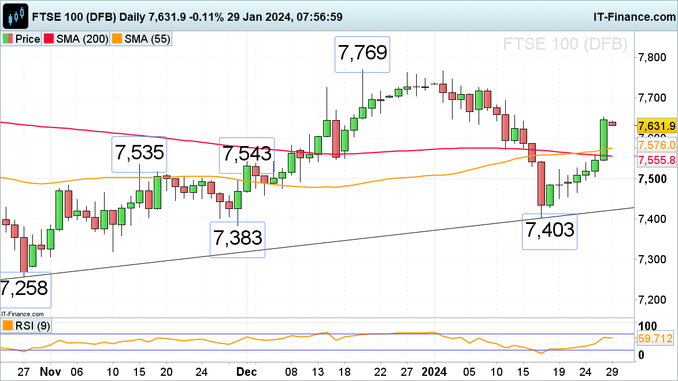
Task: Click the date label 29 on the time axis
Action: tap(612, 372)
